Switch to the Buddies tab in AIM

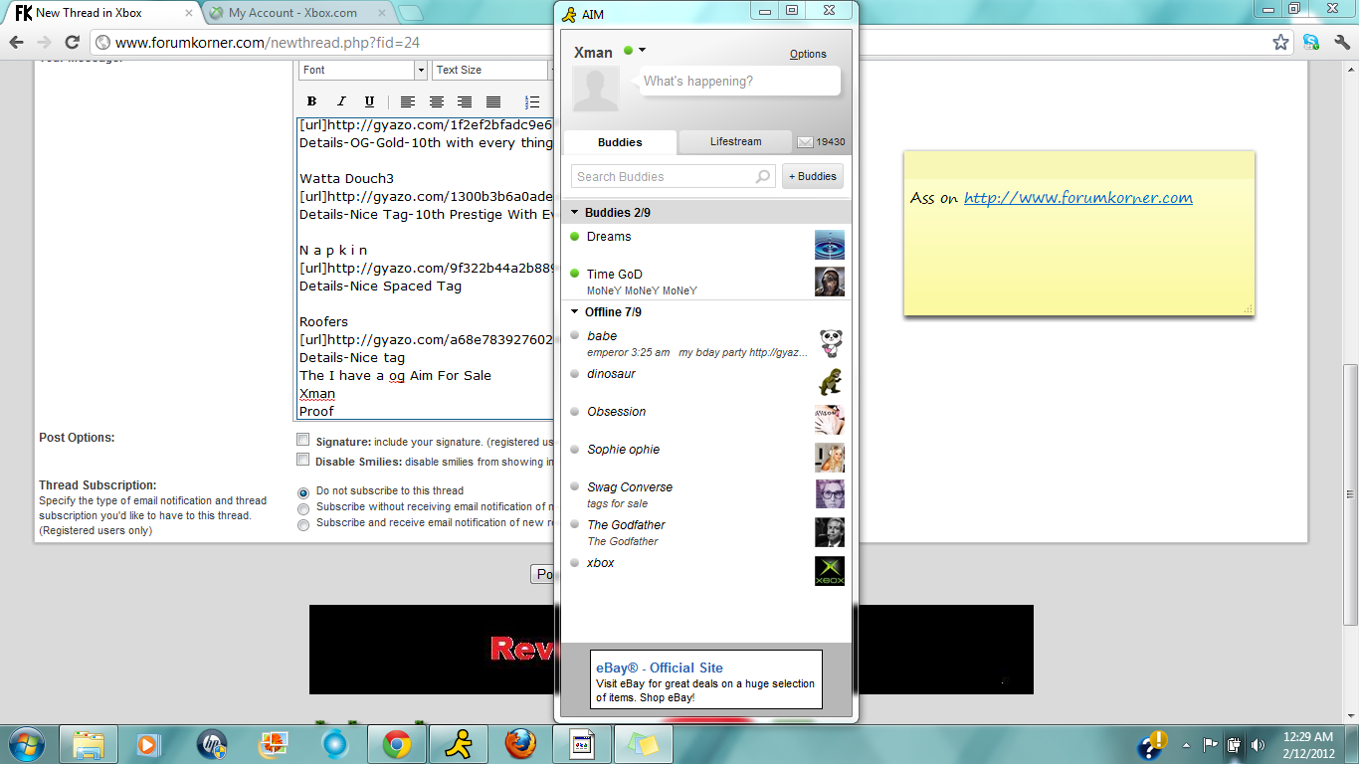click(620, 142)
